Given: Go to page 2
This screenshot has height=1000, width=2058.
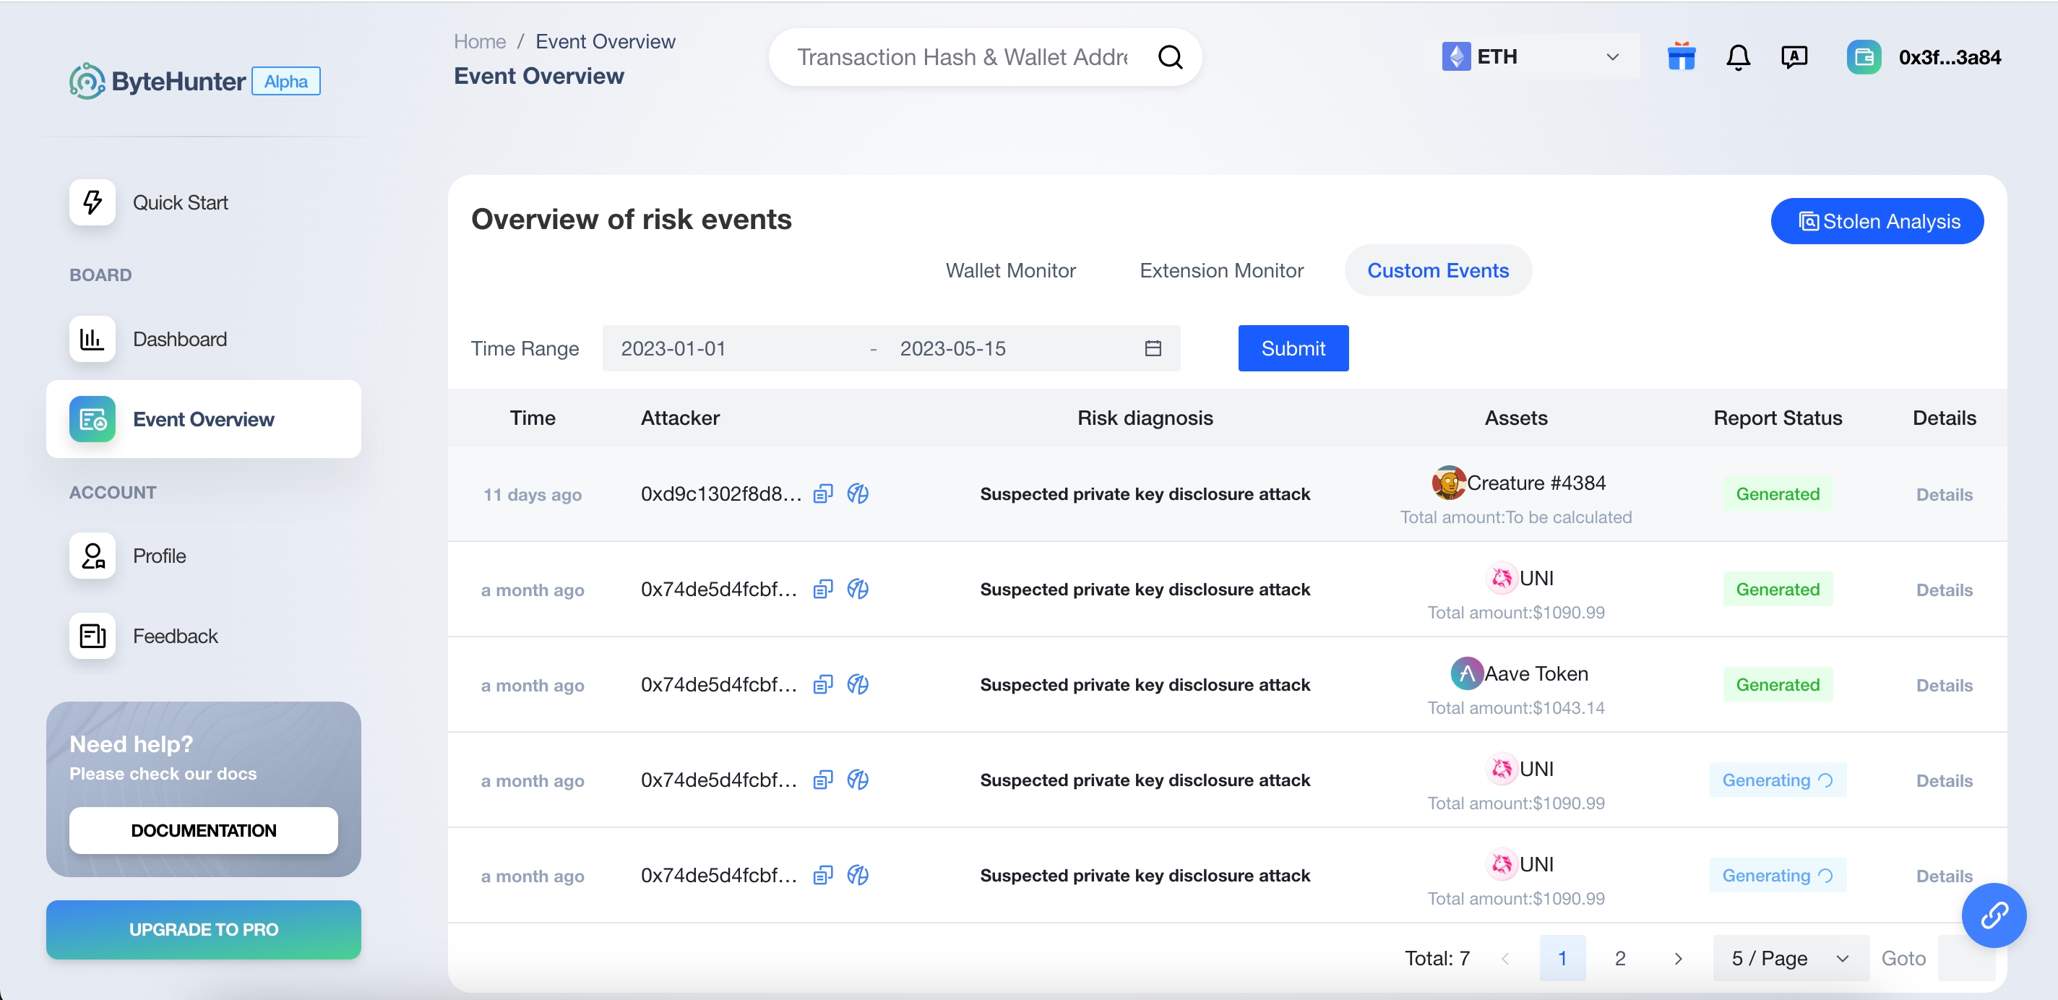Looking at the screenshot, I should 1619,959.
